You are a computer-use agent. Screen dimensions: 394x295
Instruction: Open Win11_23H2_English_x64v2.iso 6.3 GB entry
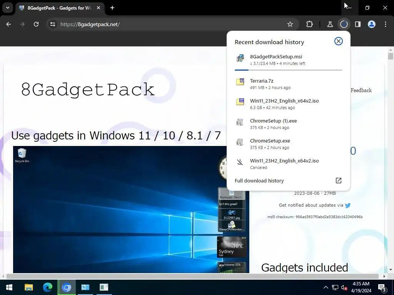[x=289, y=104]
